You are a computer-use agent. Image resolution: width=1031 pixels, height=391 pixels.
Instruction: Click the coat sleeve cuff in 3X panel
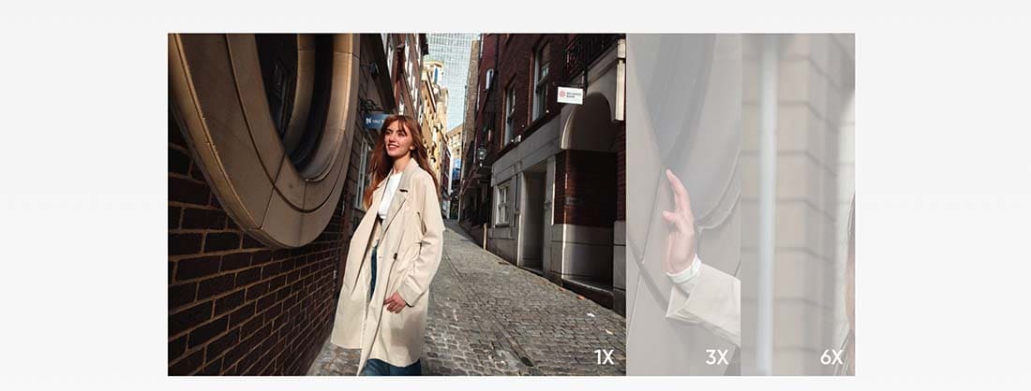[x=686, y=273]
